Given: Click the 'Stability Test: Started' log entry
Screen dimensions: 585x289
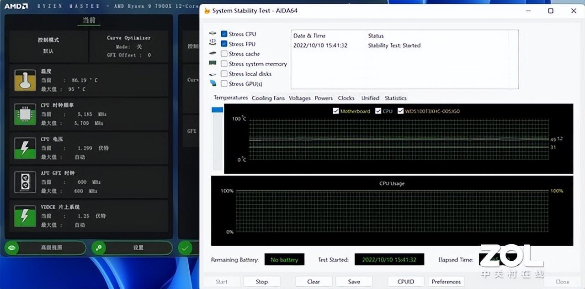Looking at the screenshot, I should [x=394, y=46].
